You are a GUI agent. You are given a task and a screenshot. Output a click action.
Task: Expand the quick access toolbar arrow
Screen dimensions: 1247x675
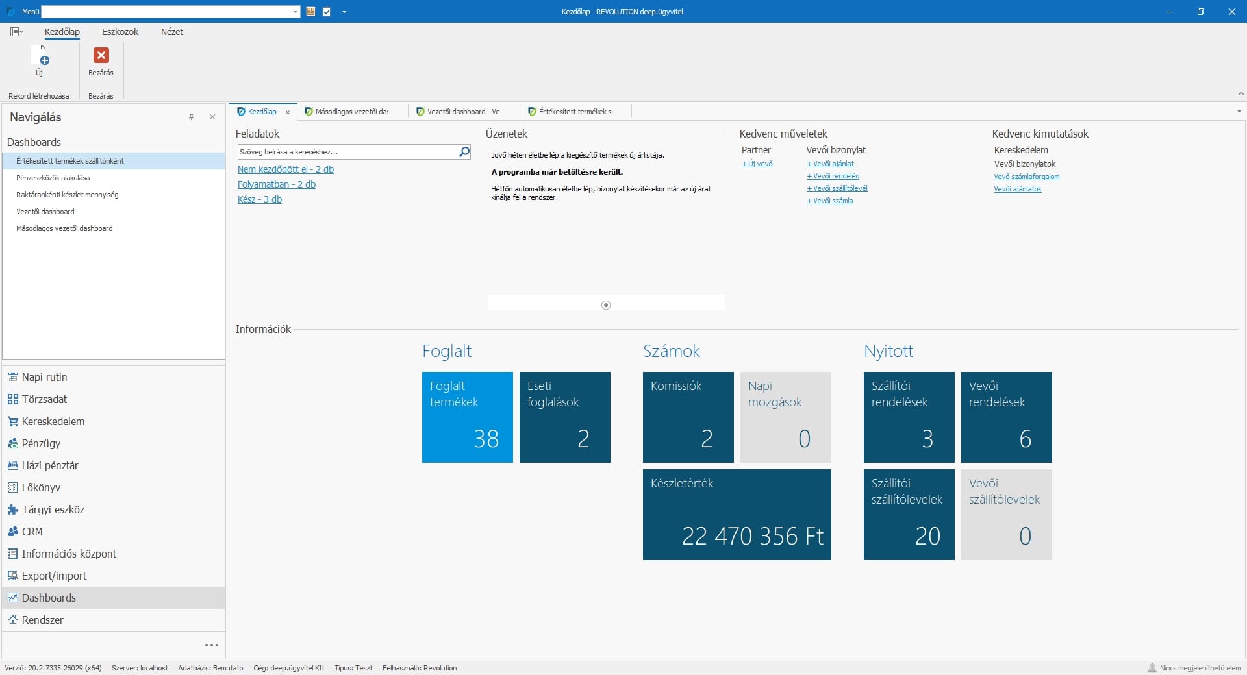point(344,12)
